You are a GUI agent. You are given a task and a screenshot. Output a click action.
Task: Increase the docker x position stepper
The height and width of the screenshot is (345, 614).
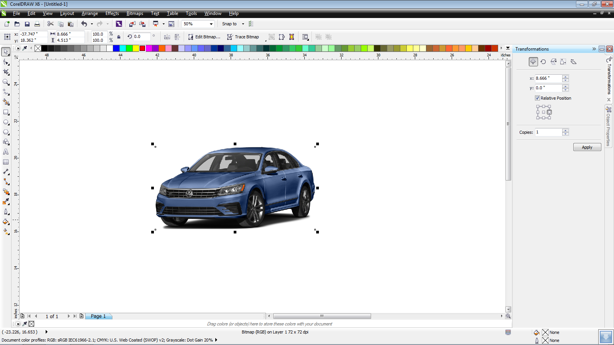click(565, 77)
